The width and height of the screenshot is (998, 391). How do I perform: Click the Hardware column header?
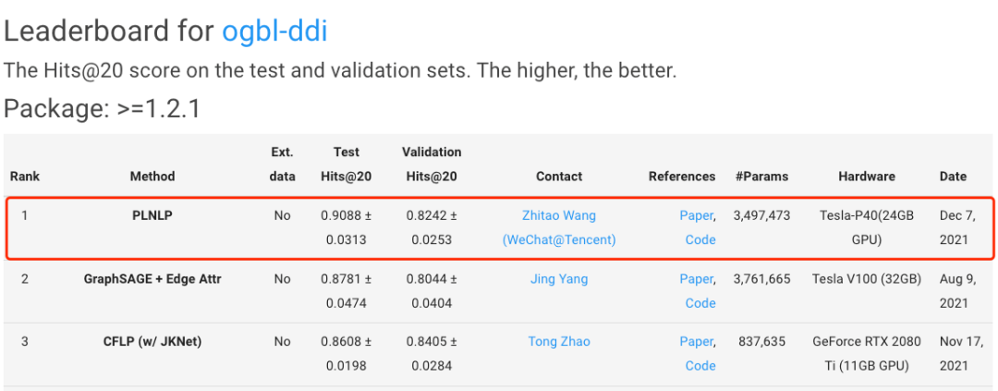pos(867,176)
